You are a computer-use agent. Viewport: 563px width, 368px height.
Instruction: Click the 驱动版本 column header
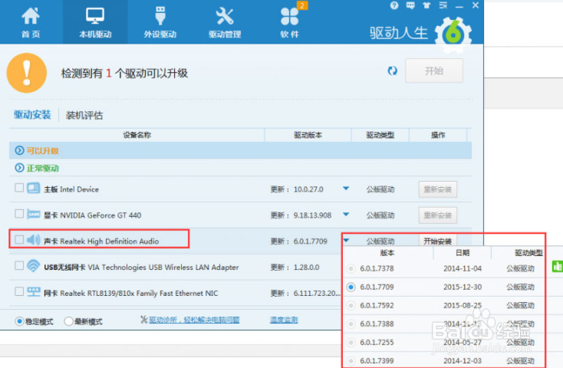(308, 135)
